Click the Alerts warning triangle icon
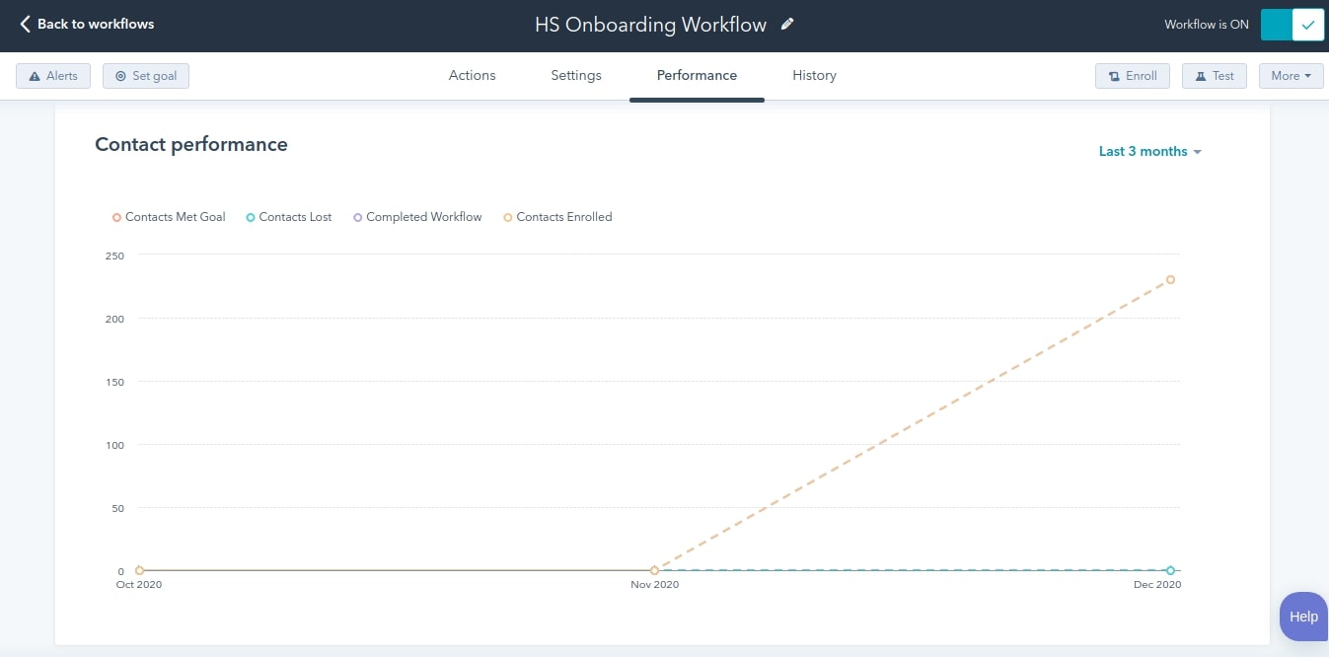Viewport: 1329px width, 657px height. click(33, 75)
